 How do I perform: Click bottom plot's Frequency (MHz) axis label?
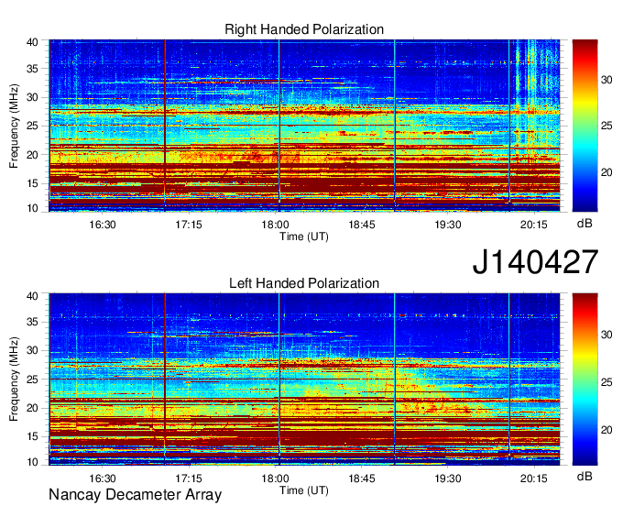tap(14, 379)
